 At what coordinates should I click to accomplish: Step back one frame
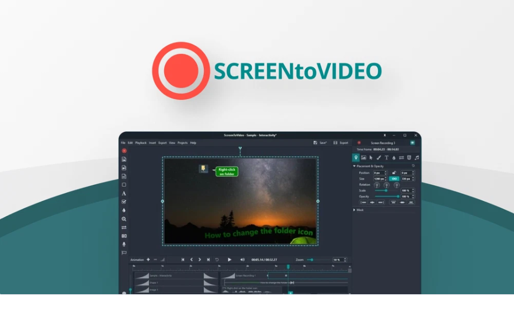191,260
